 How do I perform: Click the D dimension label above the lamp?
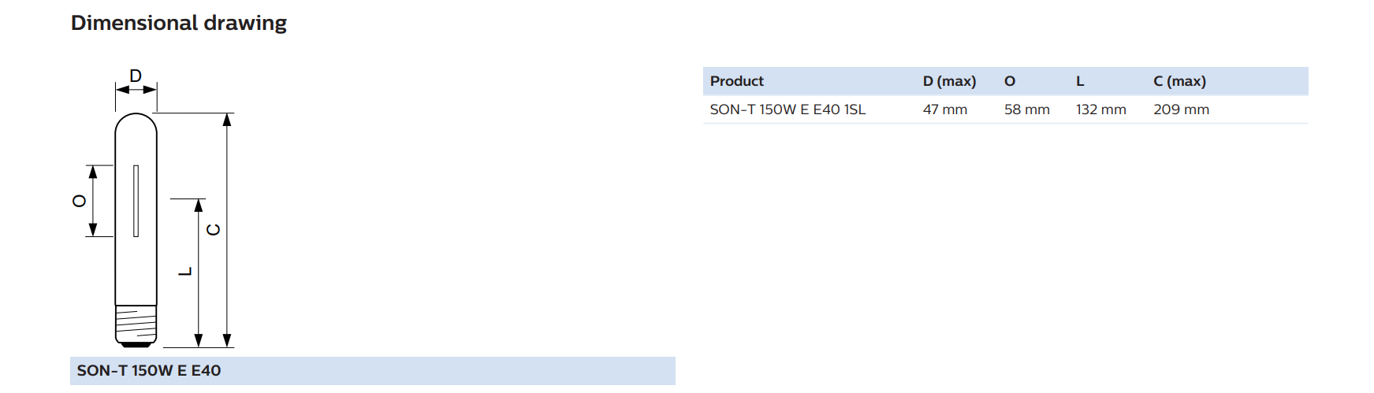coord(136,76)
